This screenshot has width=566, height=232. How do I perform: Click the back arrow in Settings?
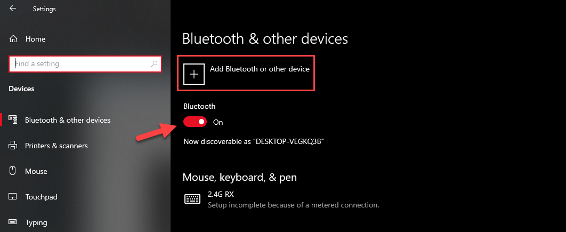(x=12, y=9)
